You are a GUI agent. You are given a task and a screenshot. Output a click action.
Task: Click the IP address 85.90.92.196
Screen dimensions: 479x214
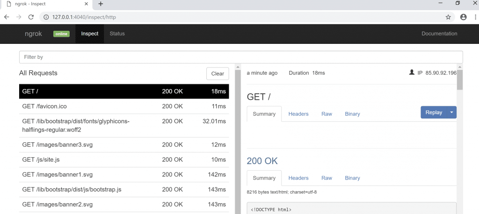pos(441,73)
